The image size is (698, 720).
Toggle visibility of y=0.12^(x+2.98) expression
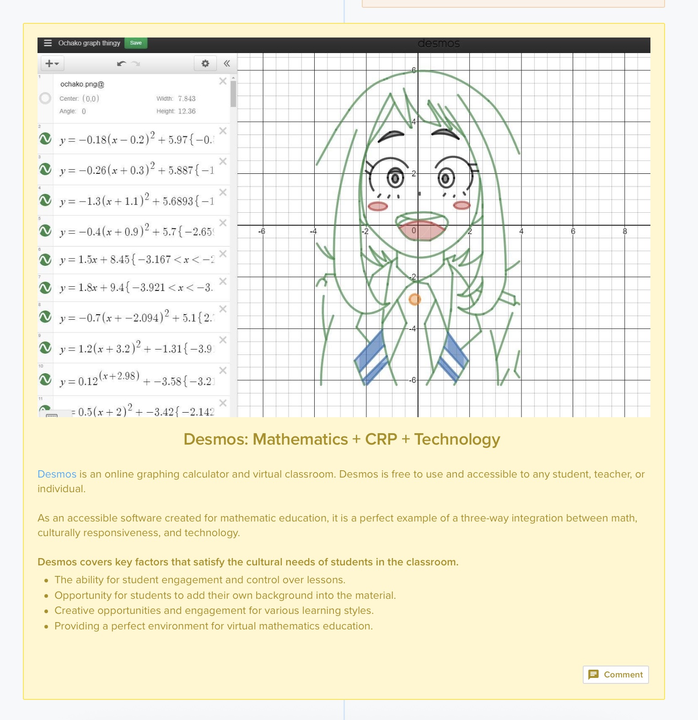(x=45, y=379)
